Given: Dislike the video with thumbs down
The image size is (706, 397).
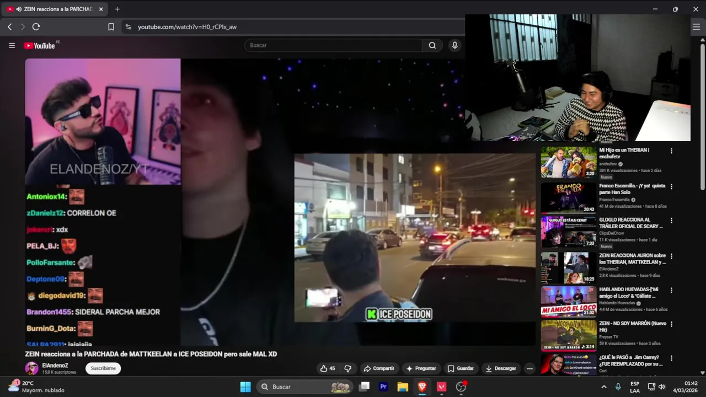Looking at the screenshot, I should tap(348, 368).
